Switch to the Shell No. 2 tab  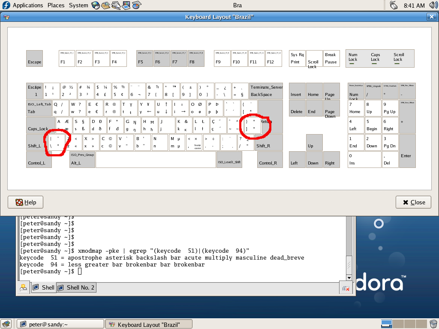[x=76, y=287]
